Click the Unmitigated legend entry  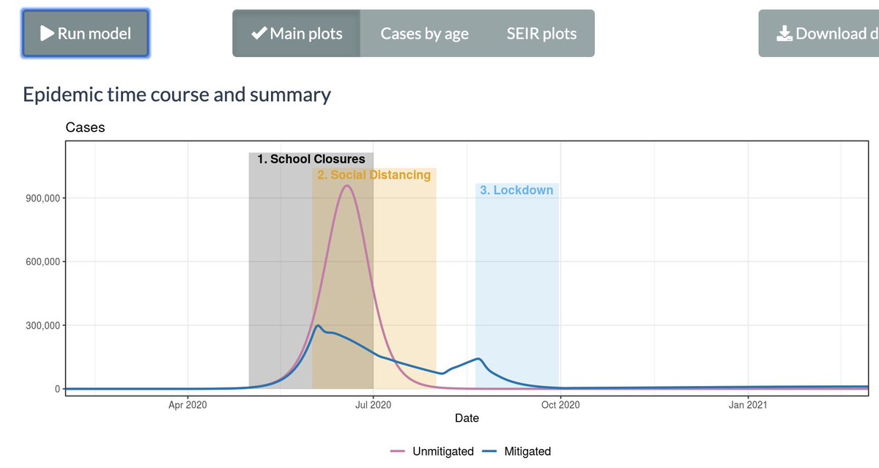(x=431, y=451)
